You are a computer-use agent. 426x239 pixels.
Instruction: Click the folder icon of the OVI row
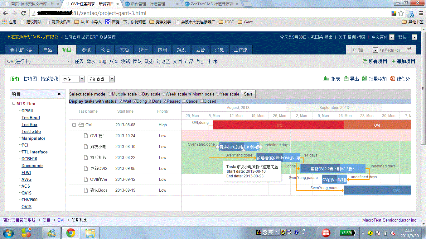click(x=81, y=125)
